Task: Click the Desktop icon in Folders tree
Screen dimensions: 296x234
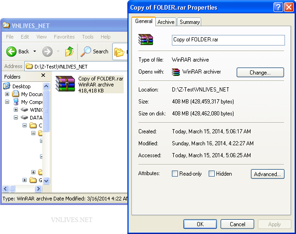Action: click(x=7, y=86)
